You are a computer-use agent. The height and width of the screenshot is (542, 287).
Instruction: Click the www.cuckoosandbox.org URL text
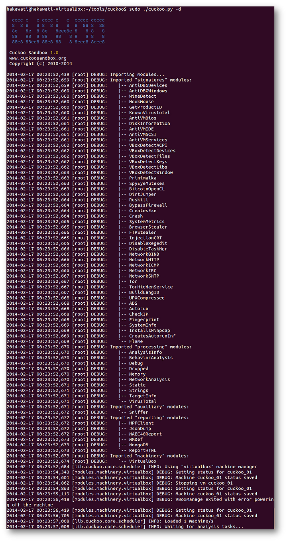pyautogui.click(x=38, y=58)
